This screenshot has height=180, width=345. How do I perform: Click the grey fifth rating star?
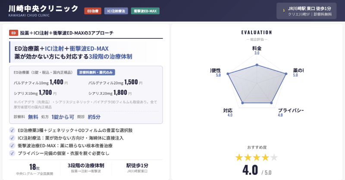pos(274,157)
